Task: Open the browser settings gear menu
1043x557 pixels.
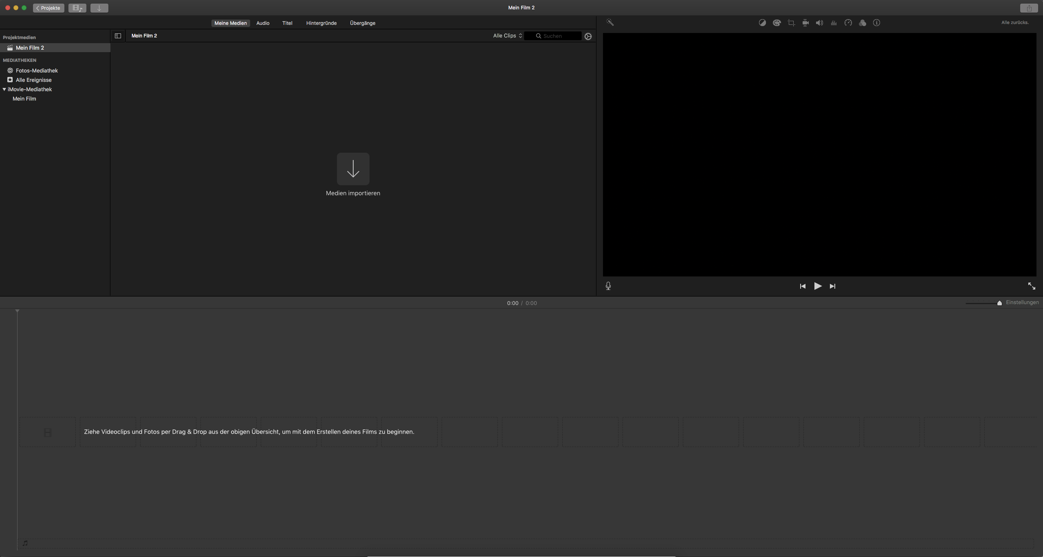Action: click(x=588, y=36)
